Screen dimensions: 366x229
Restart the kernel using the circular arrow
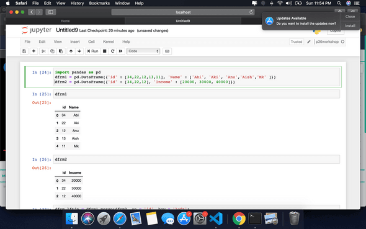click(112, 51)
